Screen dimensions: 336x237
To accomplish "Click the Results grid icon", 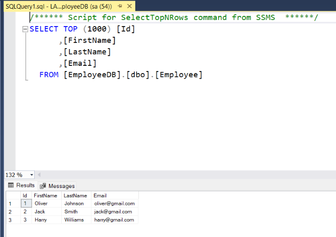I will [x=11, y=185].
